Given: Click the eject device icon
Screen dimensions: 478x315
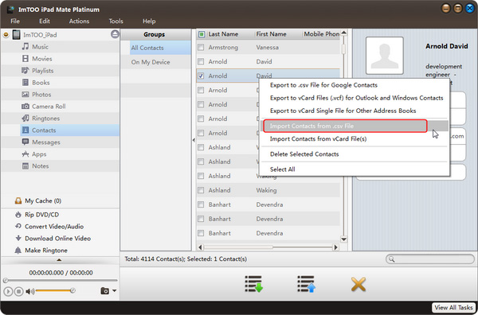Looking at the screenshot, I should 115,34.
